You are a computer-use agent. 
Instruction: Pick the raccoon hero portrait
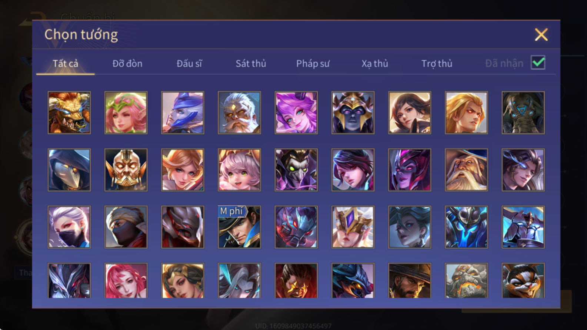(x=523, y=280)
